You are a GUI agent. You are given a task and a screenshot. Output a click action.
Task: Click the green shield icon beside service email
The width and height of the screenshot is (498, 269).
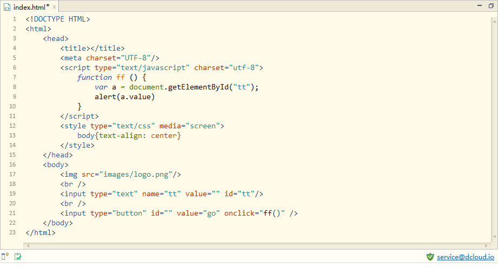coord(430,257)
